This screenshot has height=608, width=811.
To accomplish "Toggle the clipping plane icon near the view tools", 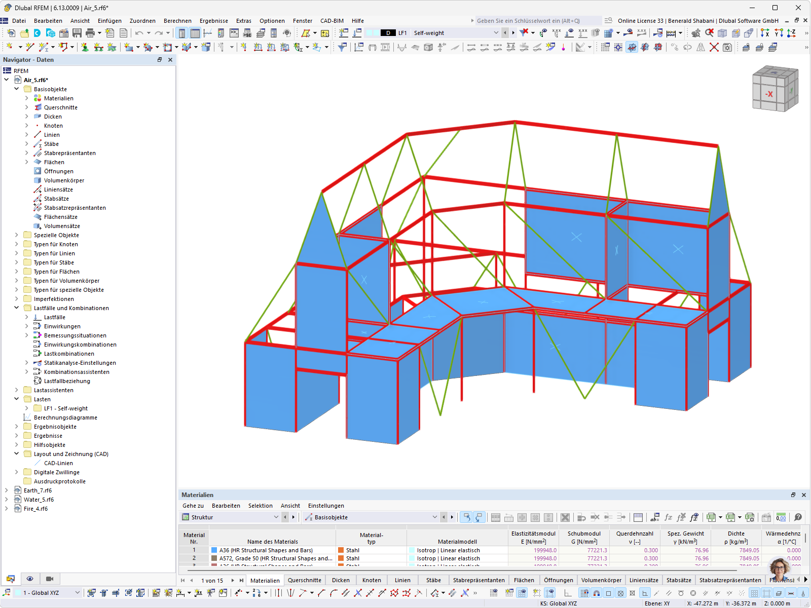I will tap(632, 47).
